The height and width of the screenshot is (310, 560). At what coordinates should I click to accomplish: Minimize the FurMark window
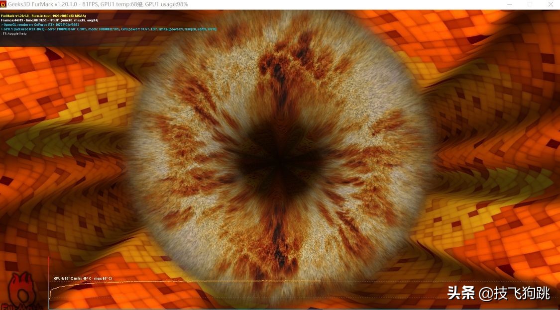point(510,4)
